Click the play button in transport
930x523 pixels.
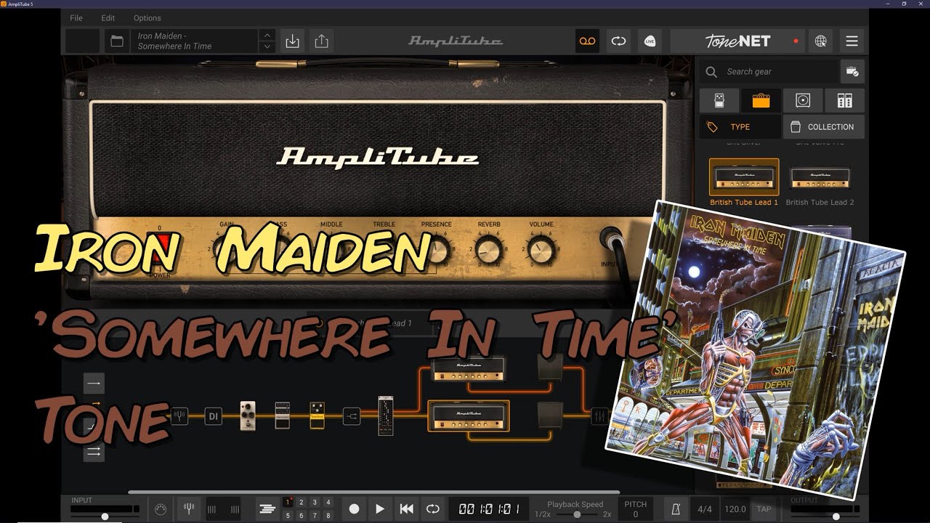coord(380,509)
